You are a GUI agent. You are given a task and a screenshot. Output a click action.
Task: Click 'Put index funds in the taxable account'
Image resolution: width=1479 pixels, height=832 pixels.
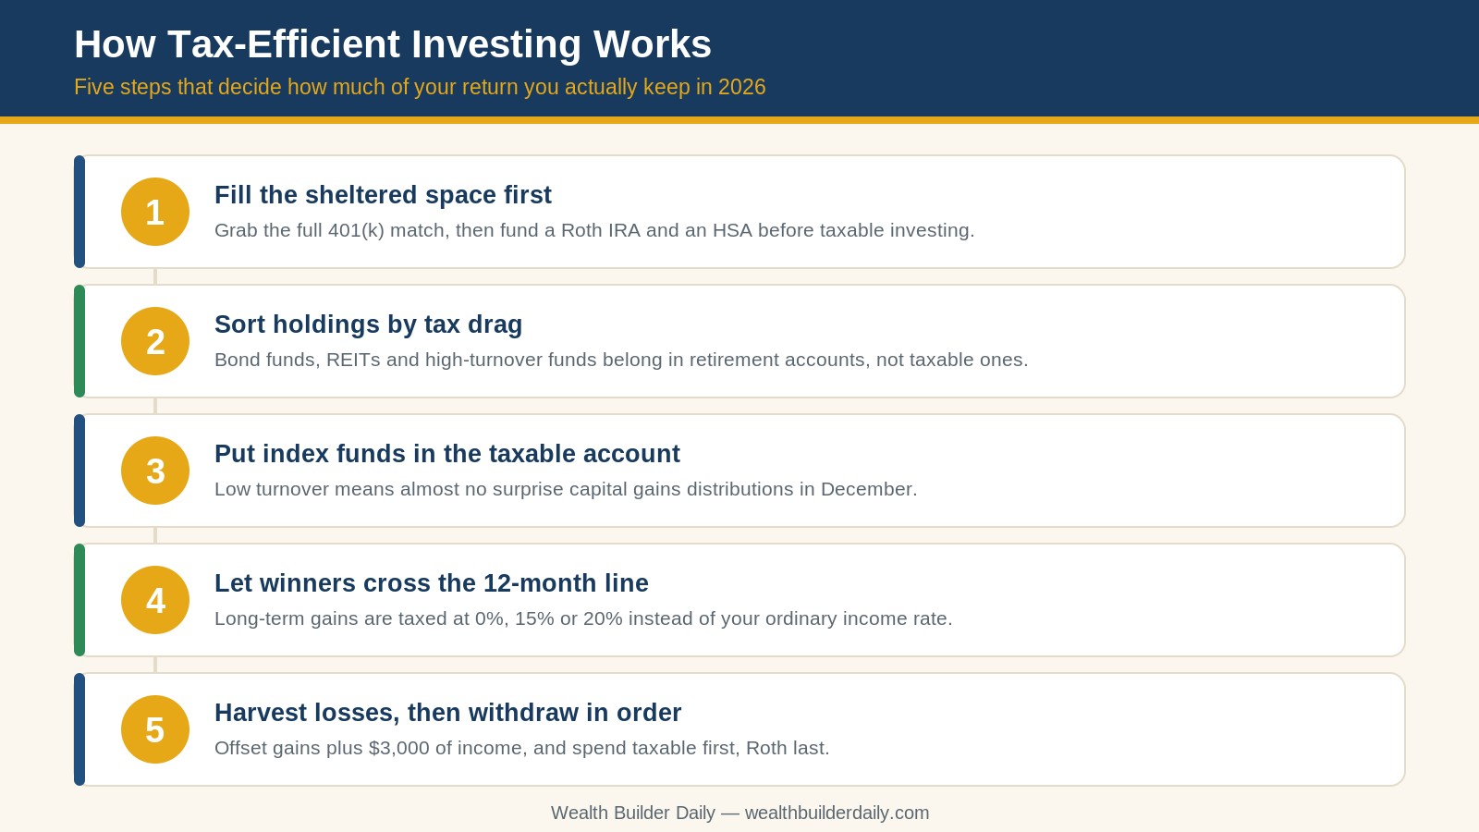point(447,454)
